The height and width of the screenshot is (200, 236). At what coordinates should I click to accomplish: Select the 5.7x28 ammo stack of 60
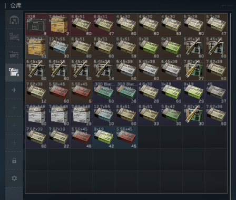[194, 24]
